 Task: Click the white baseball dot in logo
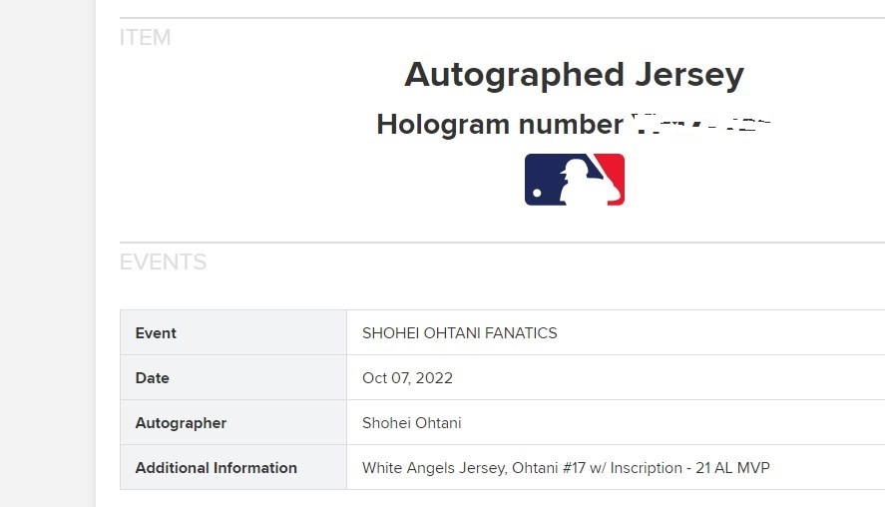point(537,193)
